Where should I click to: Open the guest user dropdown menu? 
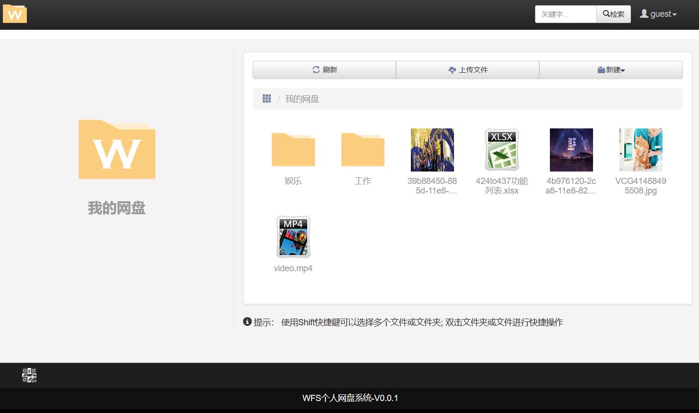pyautogui.click(x=658, y=14)
